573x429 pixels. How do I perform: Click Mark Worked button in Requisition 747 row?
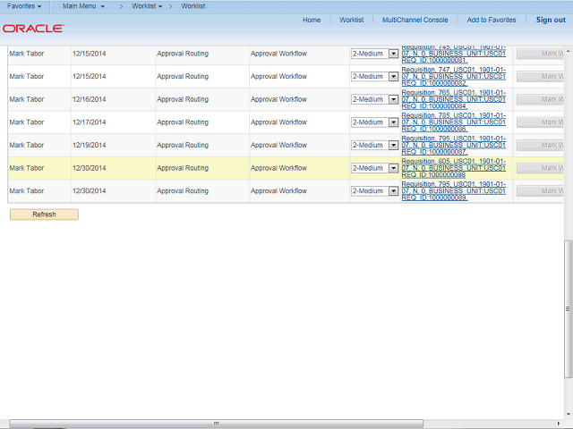[x=540, y=76]
